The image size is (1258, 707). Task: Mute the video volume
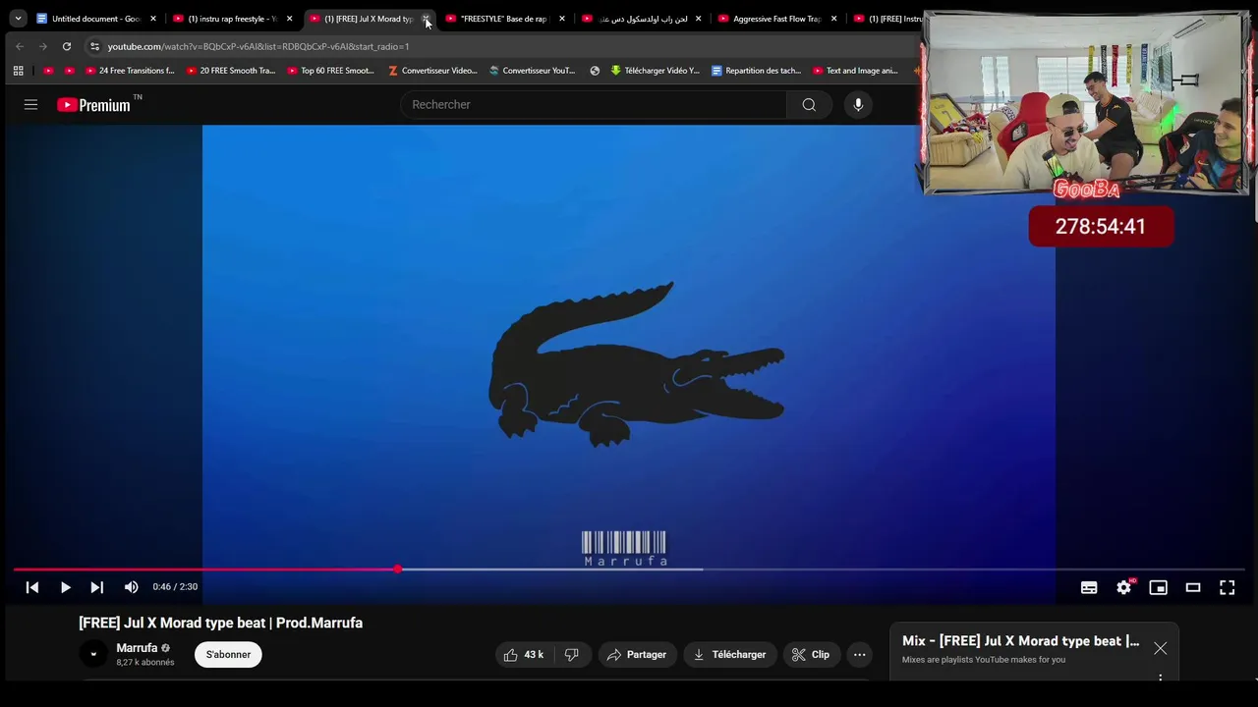[x=131, y=587]
